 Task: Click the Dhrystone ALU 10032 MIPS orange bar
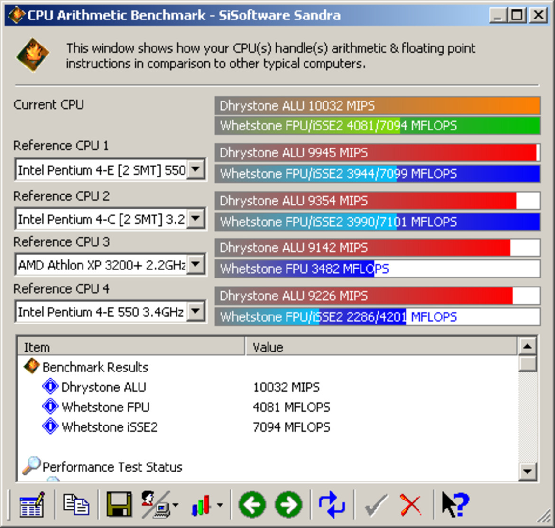[377, 105]
